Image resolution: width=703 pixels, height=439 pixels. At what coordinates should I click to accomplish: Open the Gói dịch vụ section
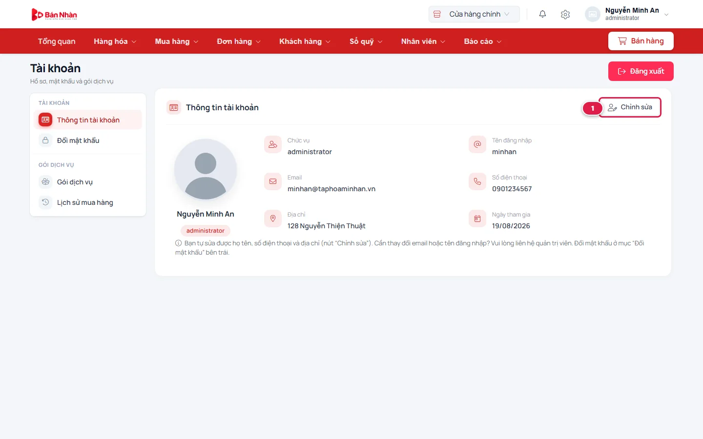pos(88,182)
